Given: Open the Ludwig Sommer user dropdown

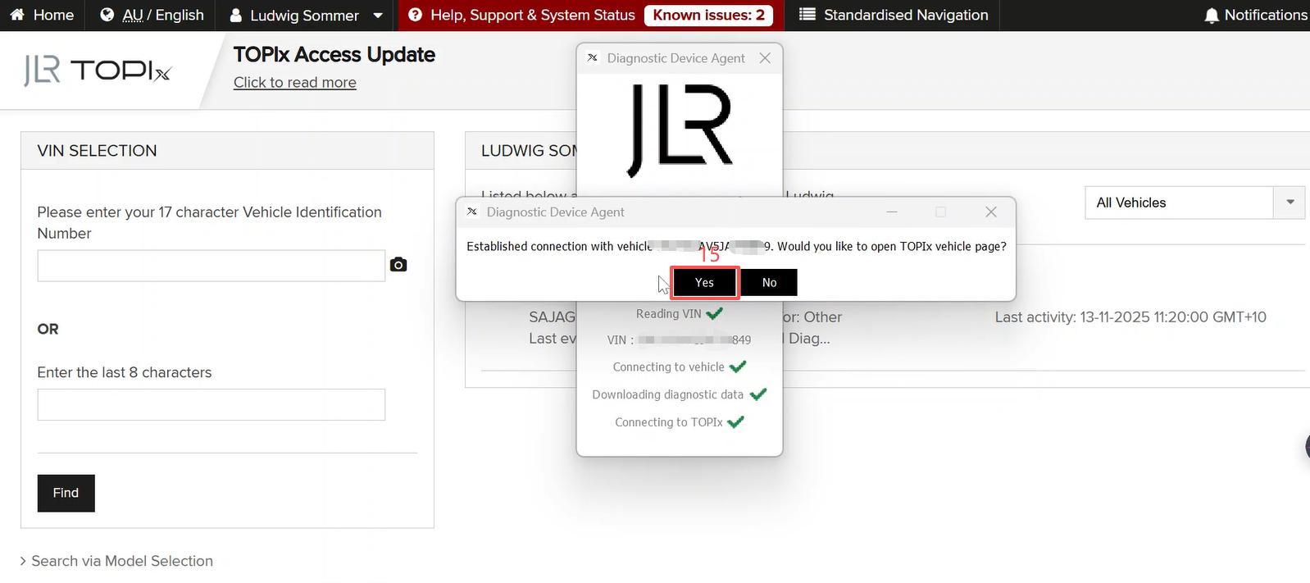Looking at the screenshot, I should (x=377, y=16).
